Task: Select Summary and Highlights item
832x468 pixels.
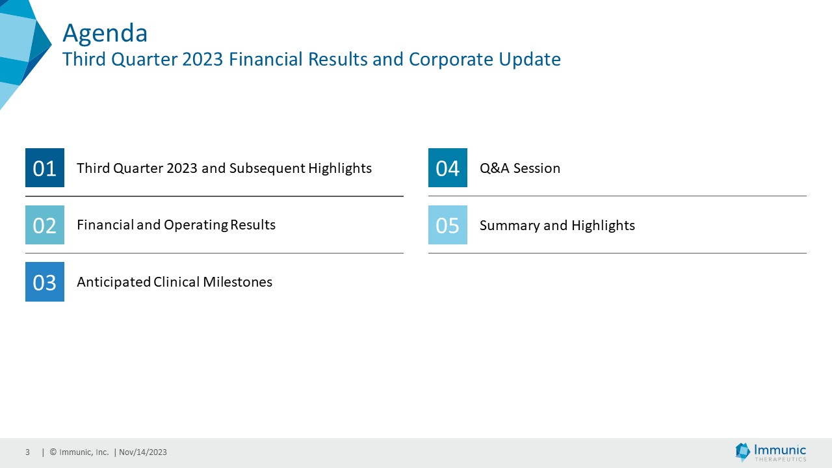Action: [x=557, y=226]
